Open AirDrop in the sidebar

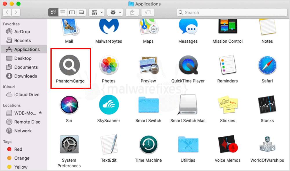24,32
